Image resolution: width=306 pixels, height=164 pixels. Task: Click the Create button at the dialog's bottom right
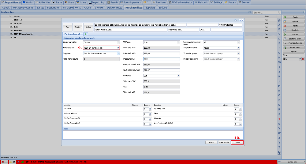point(237,143)
